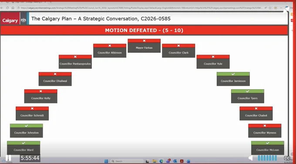The height and width of the screenshot is (164, 296).
Task: Adjust the blue volume bars level
Action: (x=267, y=158)
